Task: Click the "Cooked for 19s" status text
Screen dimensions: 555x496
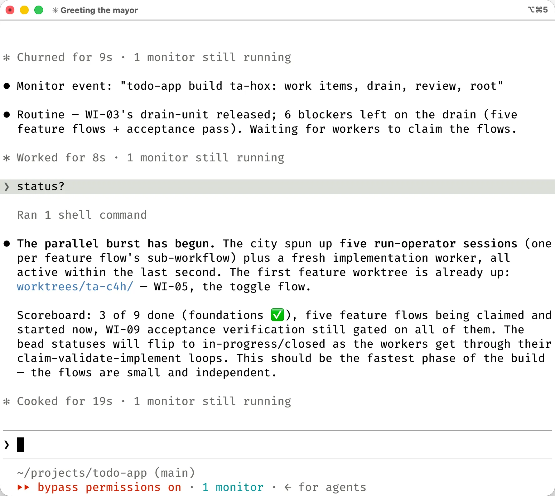Action: coord(65,401)
